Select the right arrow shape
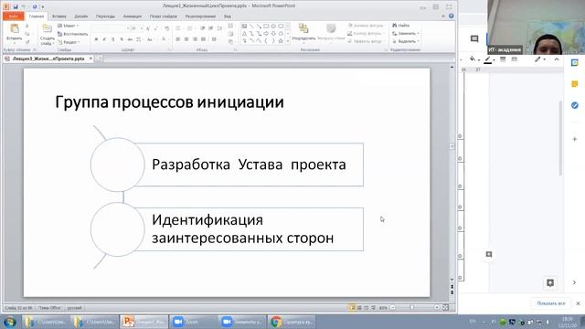Screen dimensions: 585x329 (x=266, y=34)
